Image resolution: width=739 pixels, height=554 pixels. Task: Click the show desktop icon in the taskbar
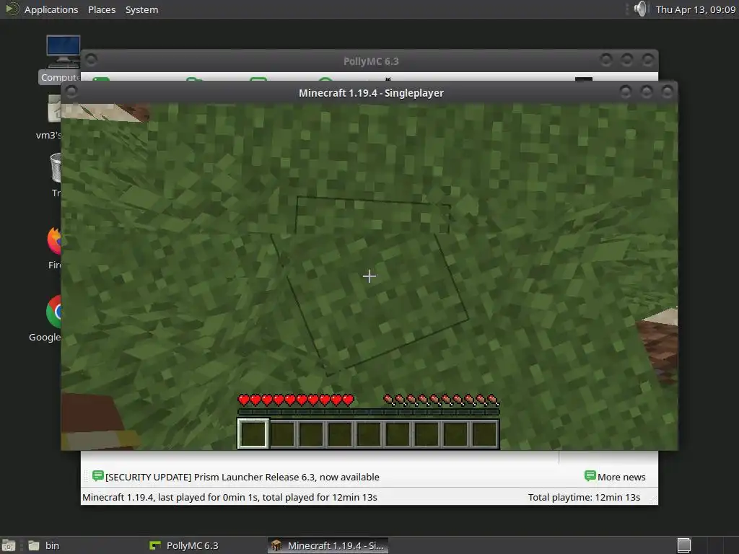9,545
